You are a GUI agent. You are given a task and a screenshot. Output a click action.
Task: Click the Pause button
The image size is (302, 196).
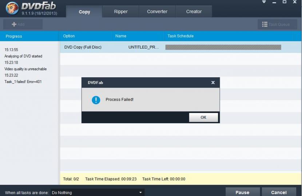(242, 192)
